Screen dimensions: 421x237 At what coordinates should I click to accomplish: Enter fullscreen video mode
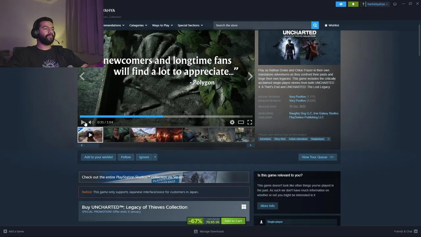250,122
